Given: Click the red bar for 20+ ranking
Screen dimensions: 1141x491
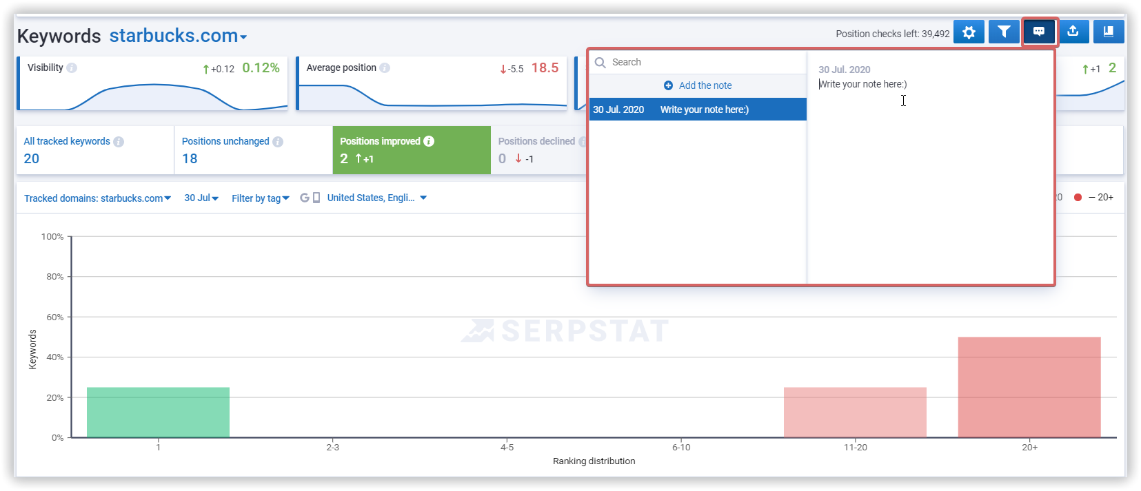Looking at the screenshot, I should [1029, 387].
